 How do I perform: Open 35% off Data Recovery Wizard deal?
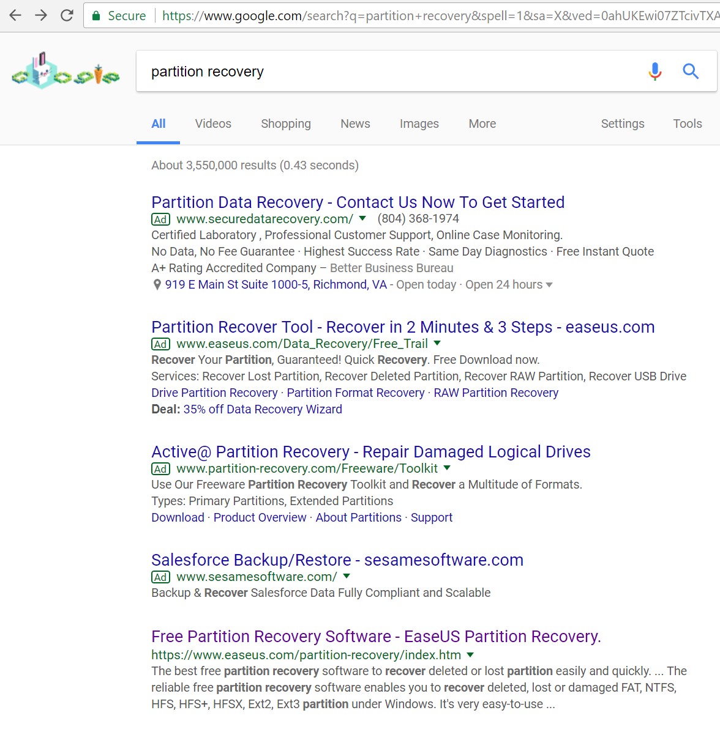pos(262,409)
